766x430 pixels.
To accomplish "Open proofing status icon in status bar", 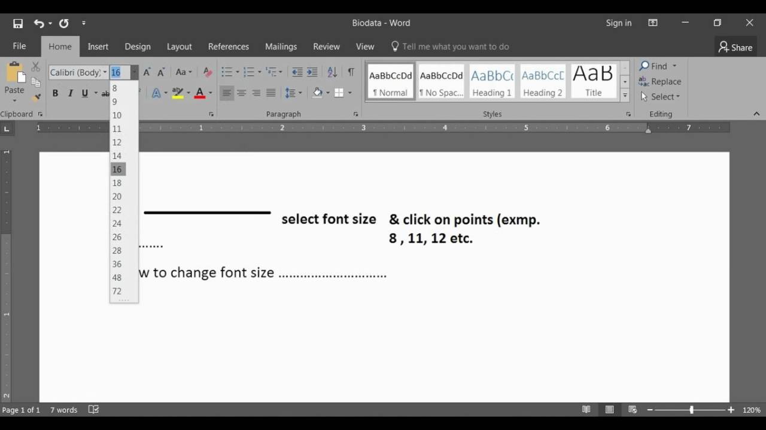I will click(x=93, y=410).
